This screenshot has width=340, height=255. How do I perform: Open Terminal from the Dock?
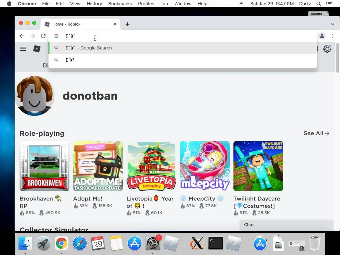pyautogui.click(x=215, y=243)
